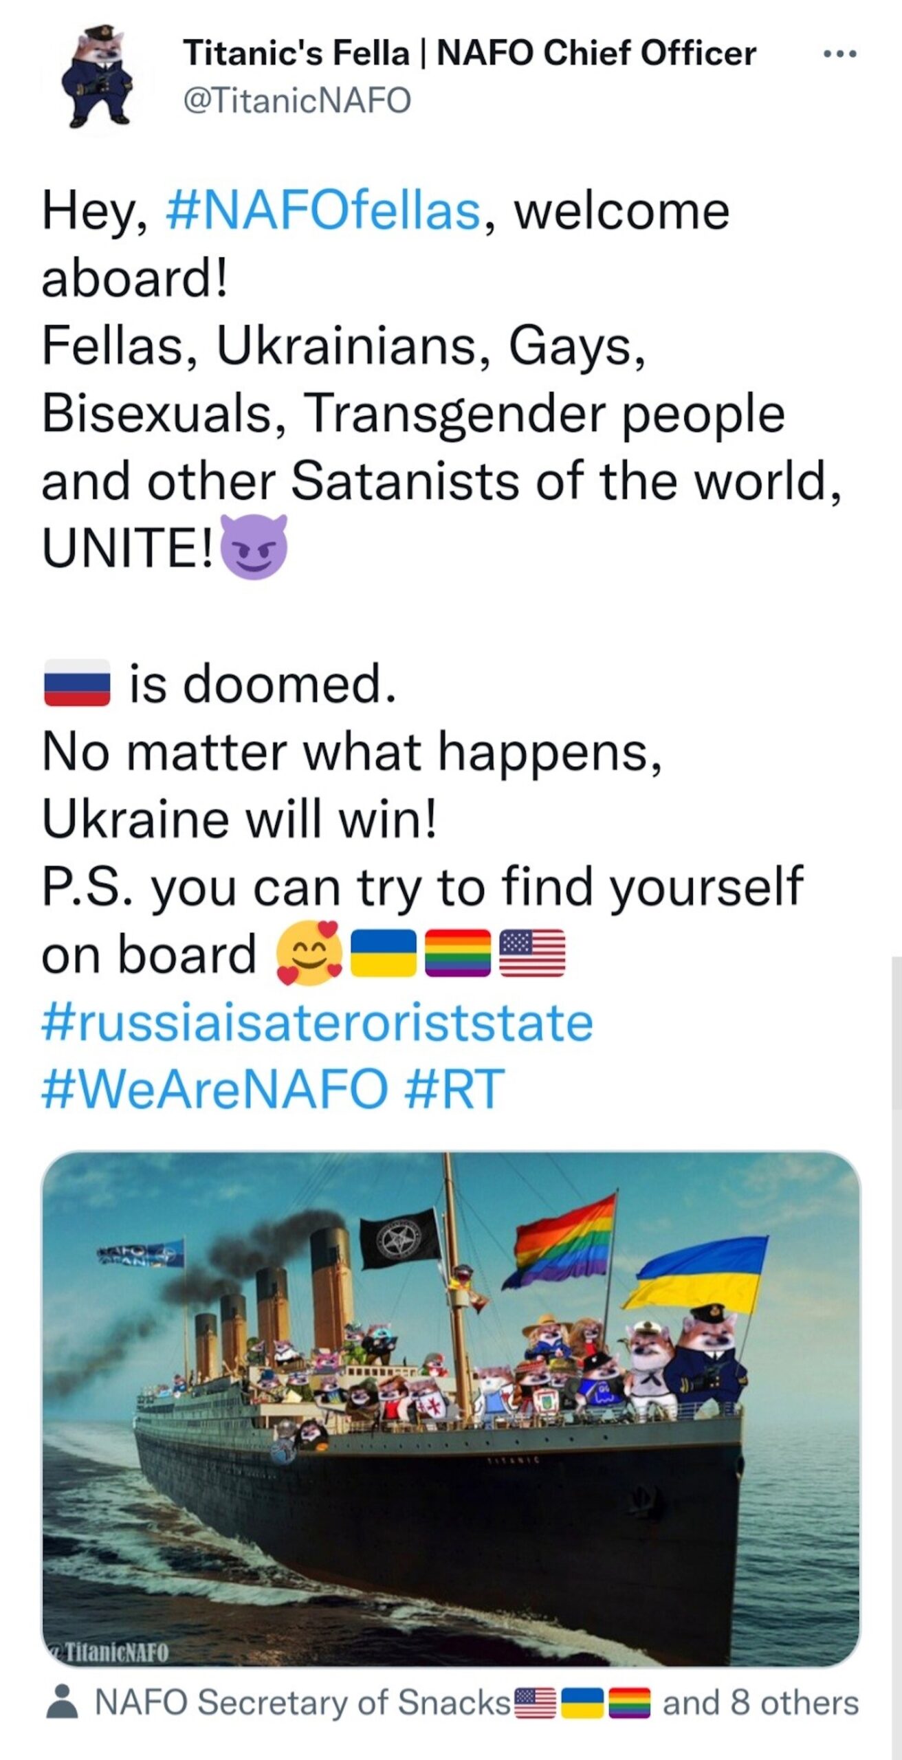Tap the Titanic's Fella profile avatar

point(96,77)
